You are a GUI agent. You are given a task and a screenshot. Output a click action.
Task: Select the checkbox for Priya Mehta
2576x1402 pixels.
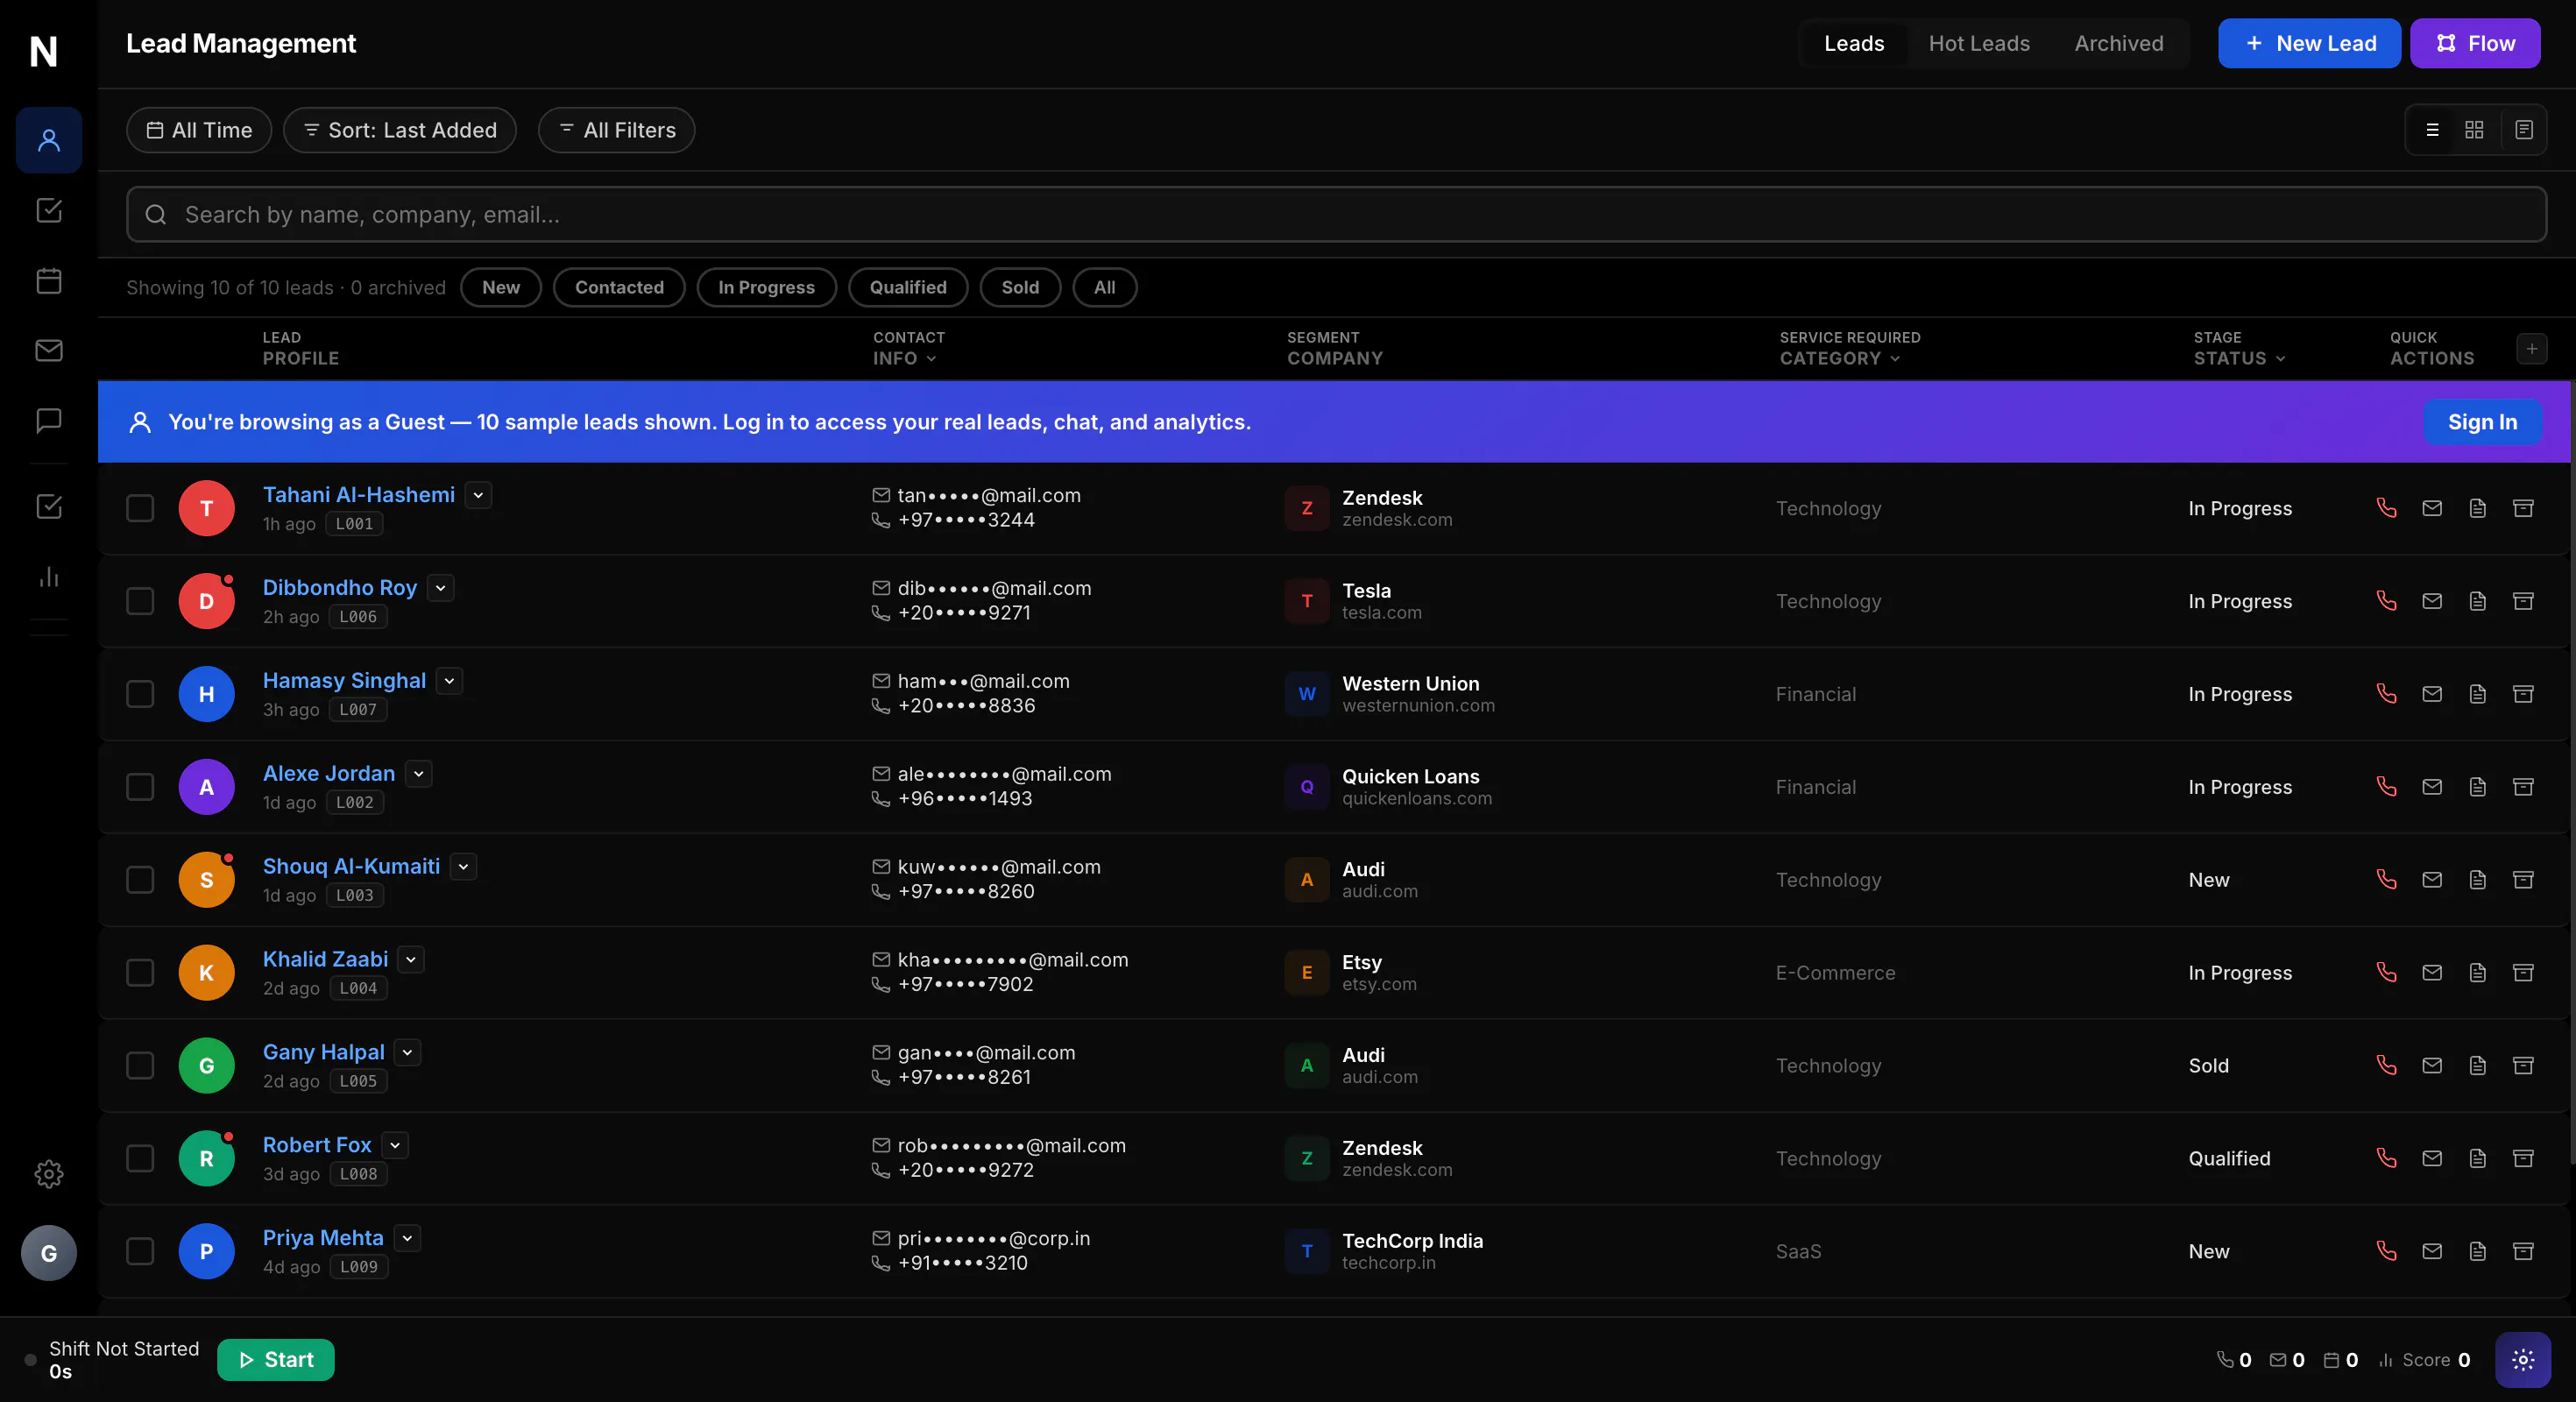pyautogui.click(x=140, y=1251)
